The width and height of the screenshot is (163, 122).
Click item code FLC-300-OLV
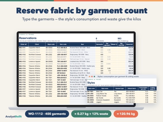tap(62, 82)
